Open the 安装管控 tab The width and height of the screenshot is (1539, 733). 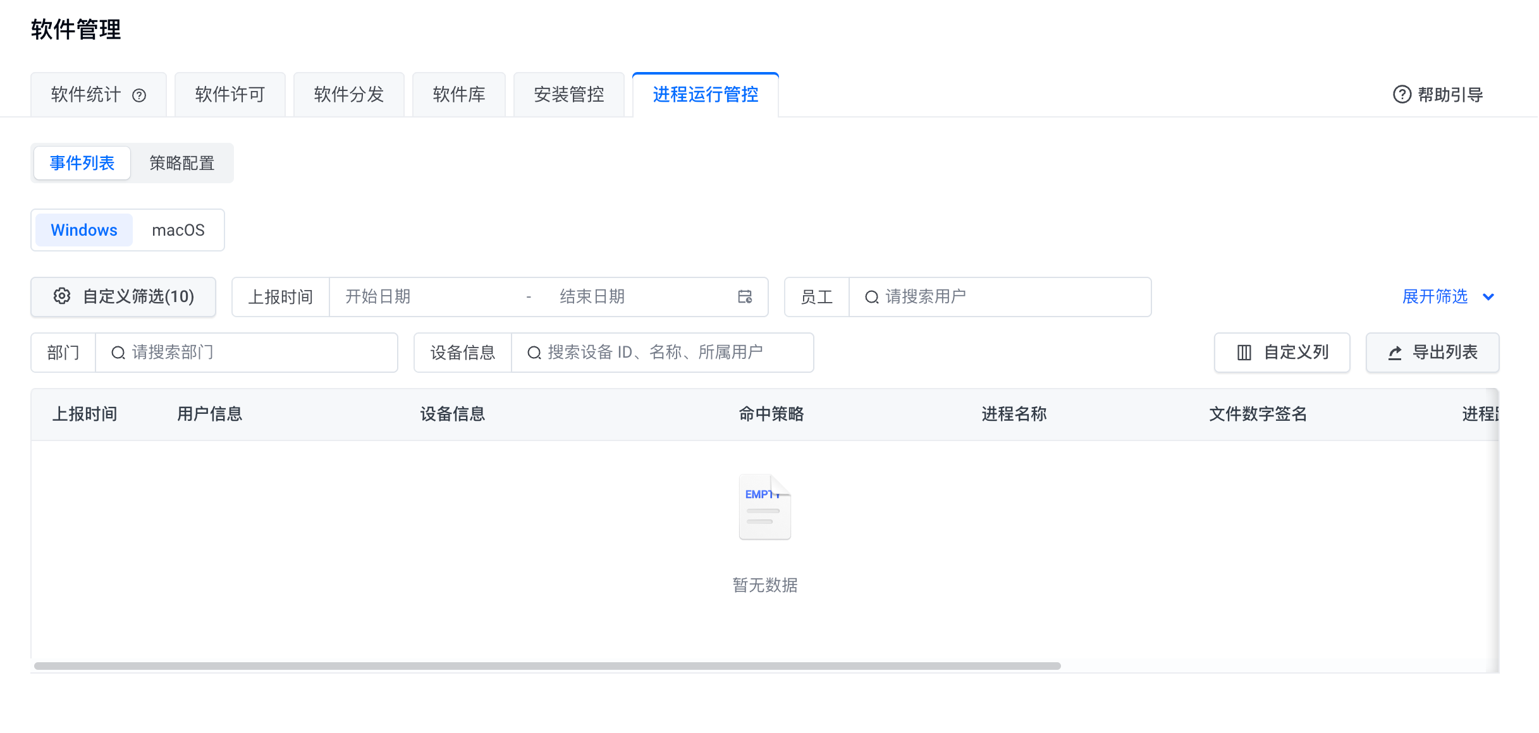(568, 95)
